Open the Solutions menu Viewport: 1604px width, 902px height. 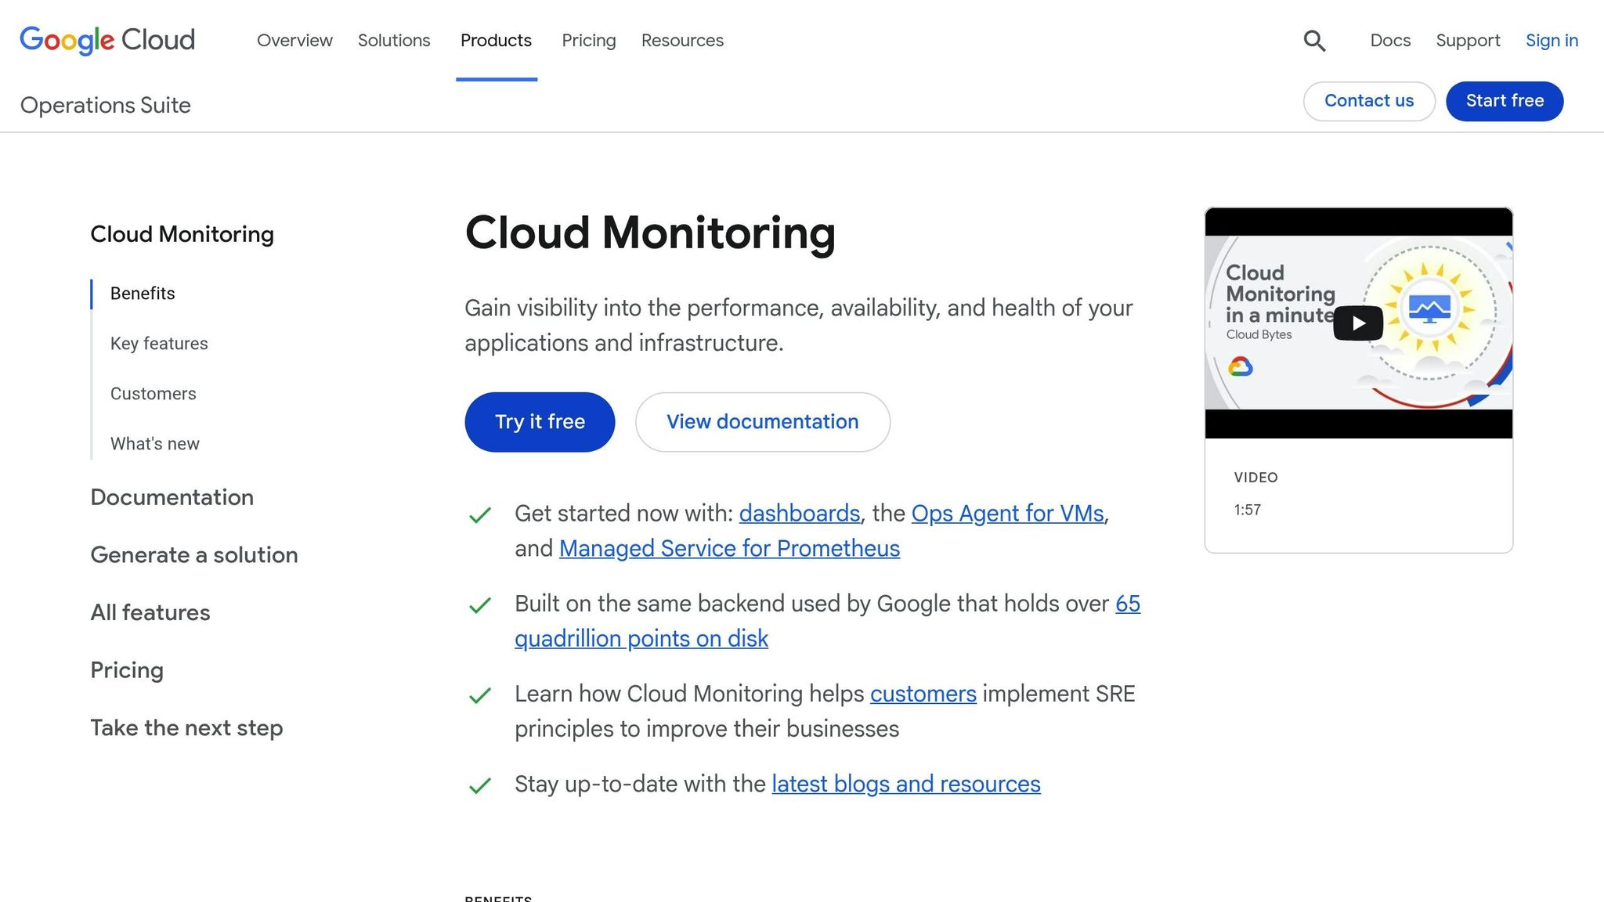tap(394, 40)
